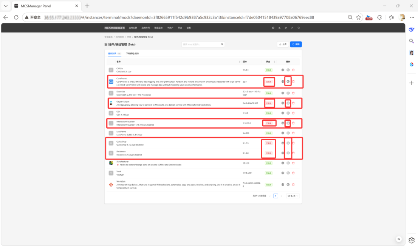Click the GitHub icon in MCSManager header
The image size is (418, 247).
(273, 28)
